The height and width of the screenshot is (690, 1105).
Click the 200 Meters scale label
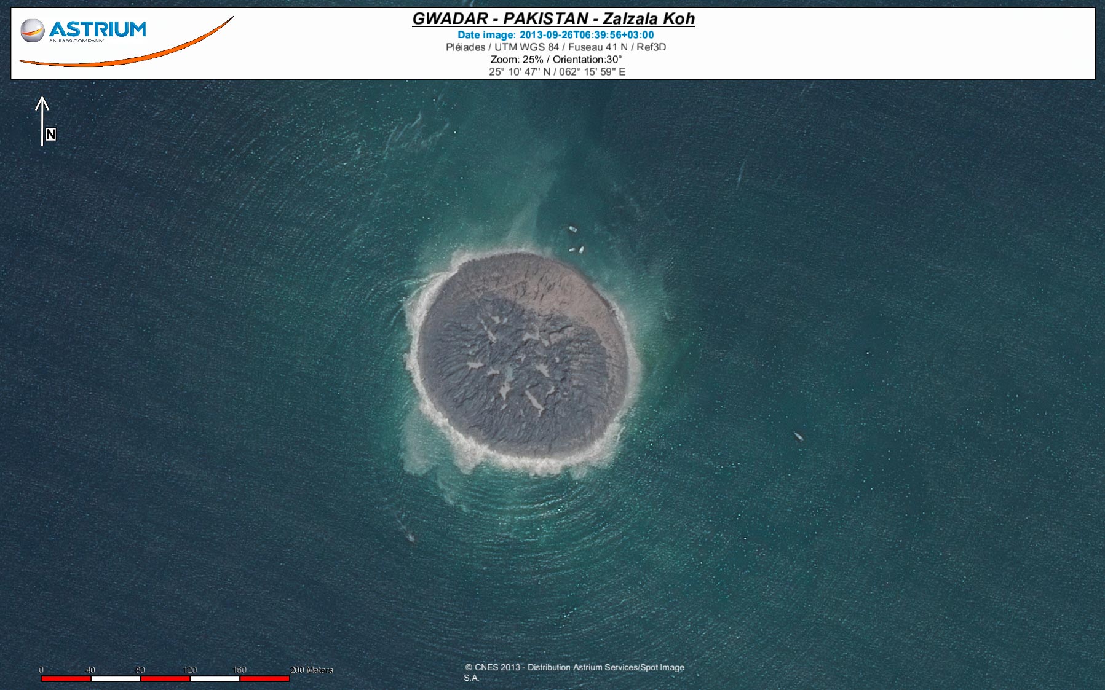(311, 670)
